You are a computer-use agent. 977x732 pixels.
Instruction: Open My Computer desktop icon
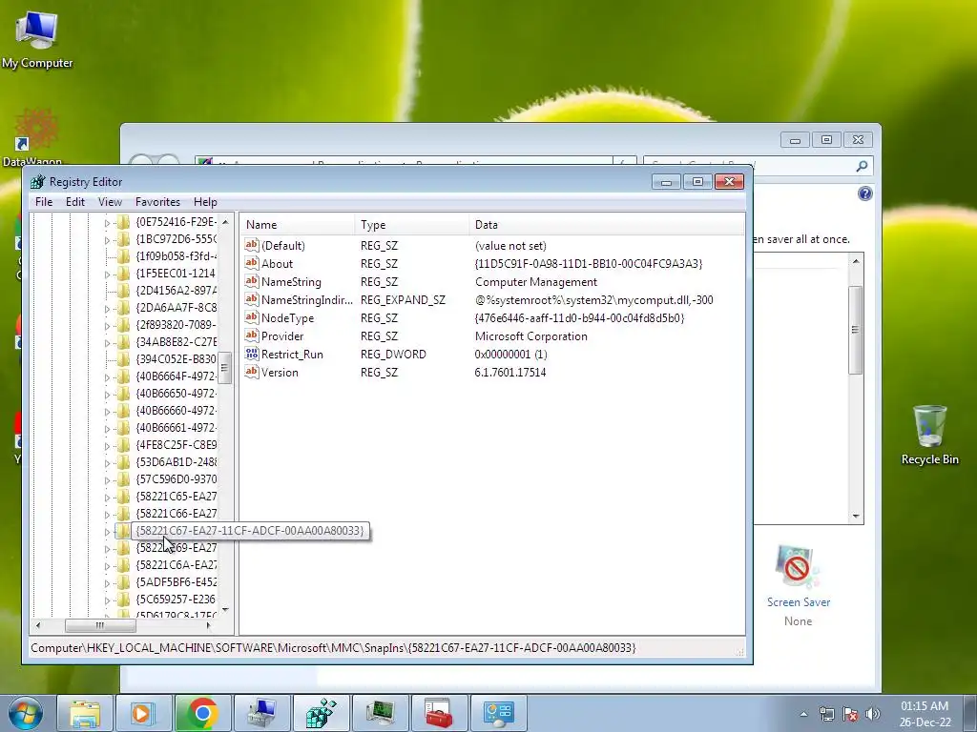[37, 38]
